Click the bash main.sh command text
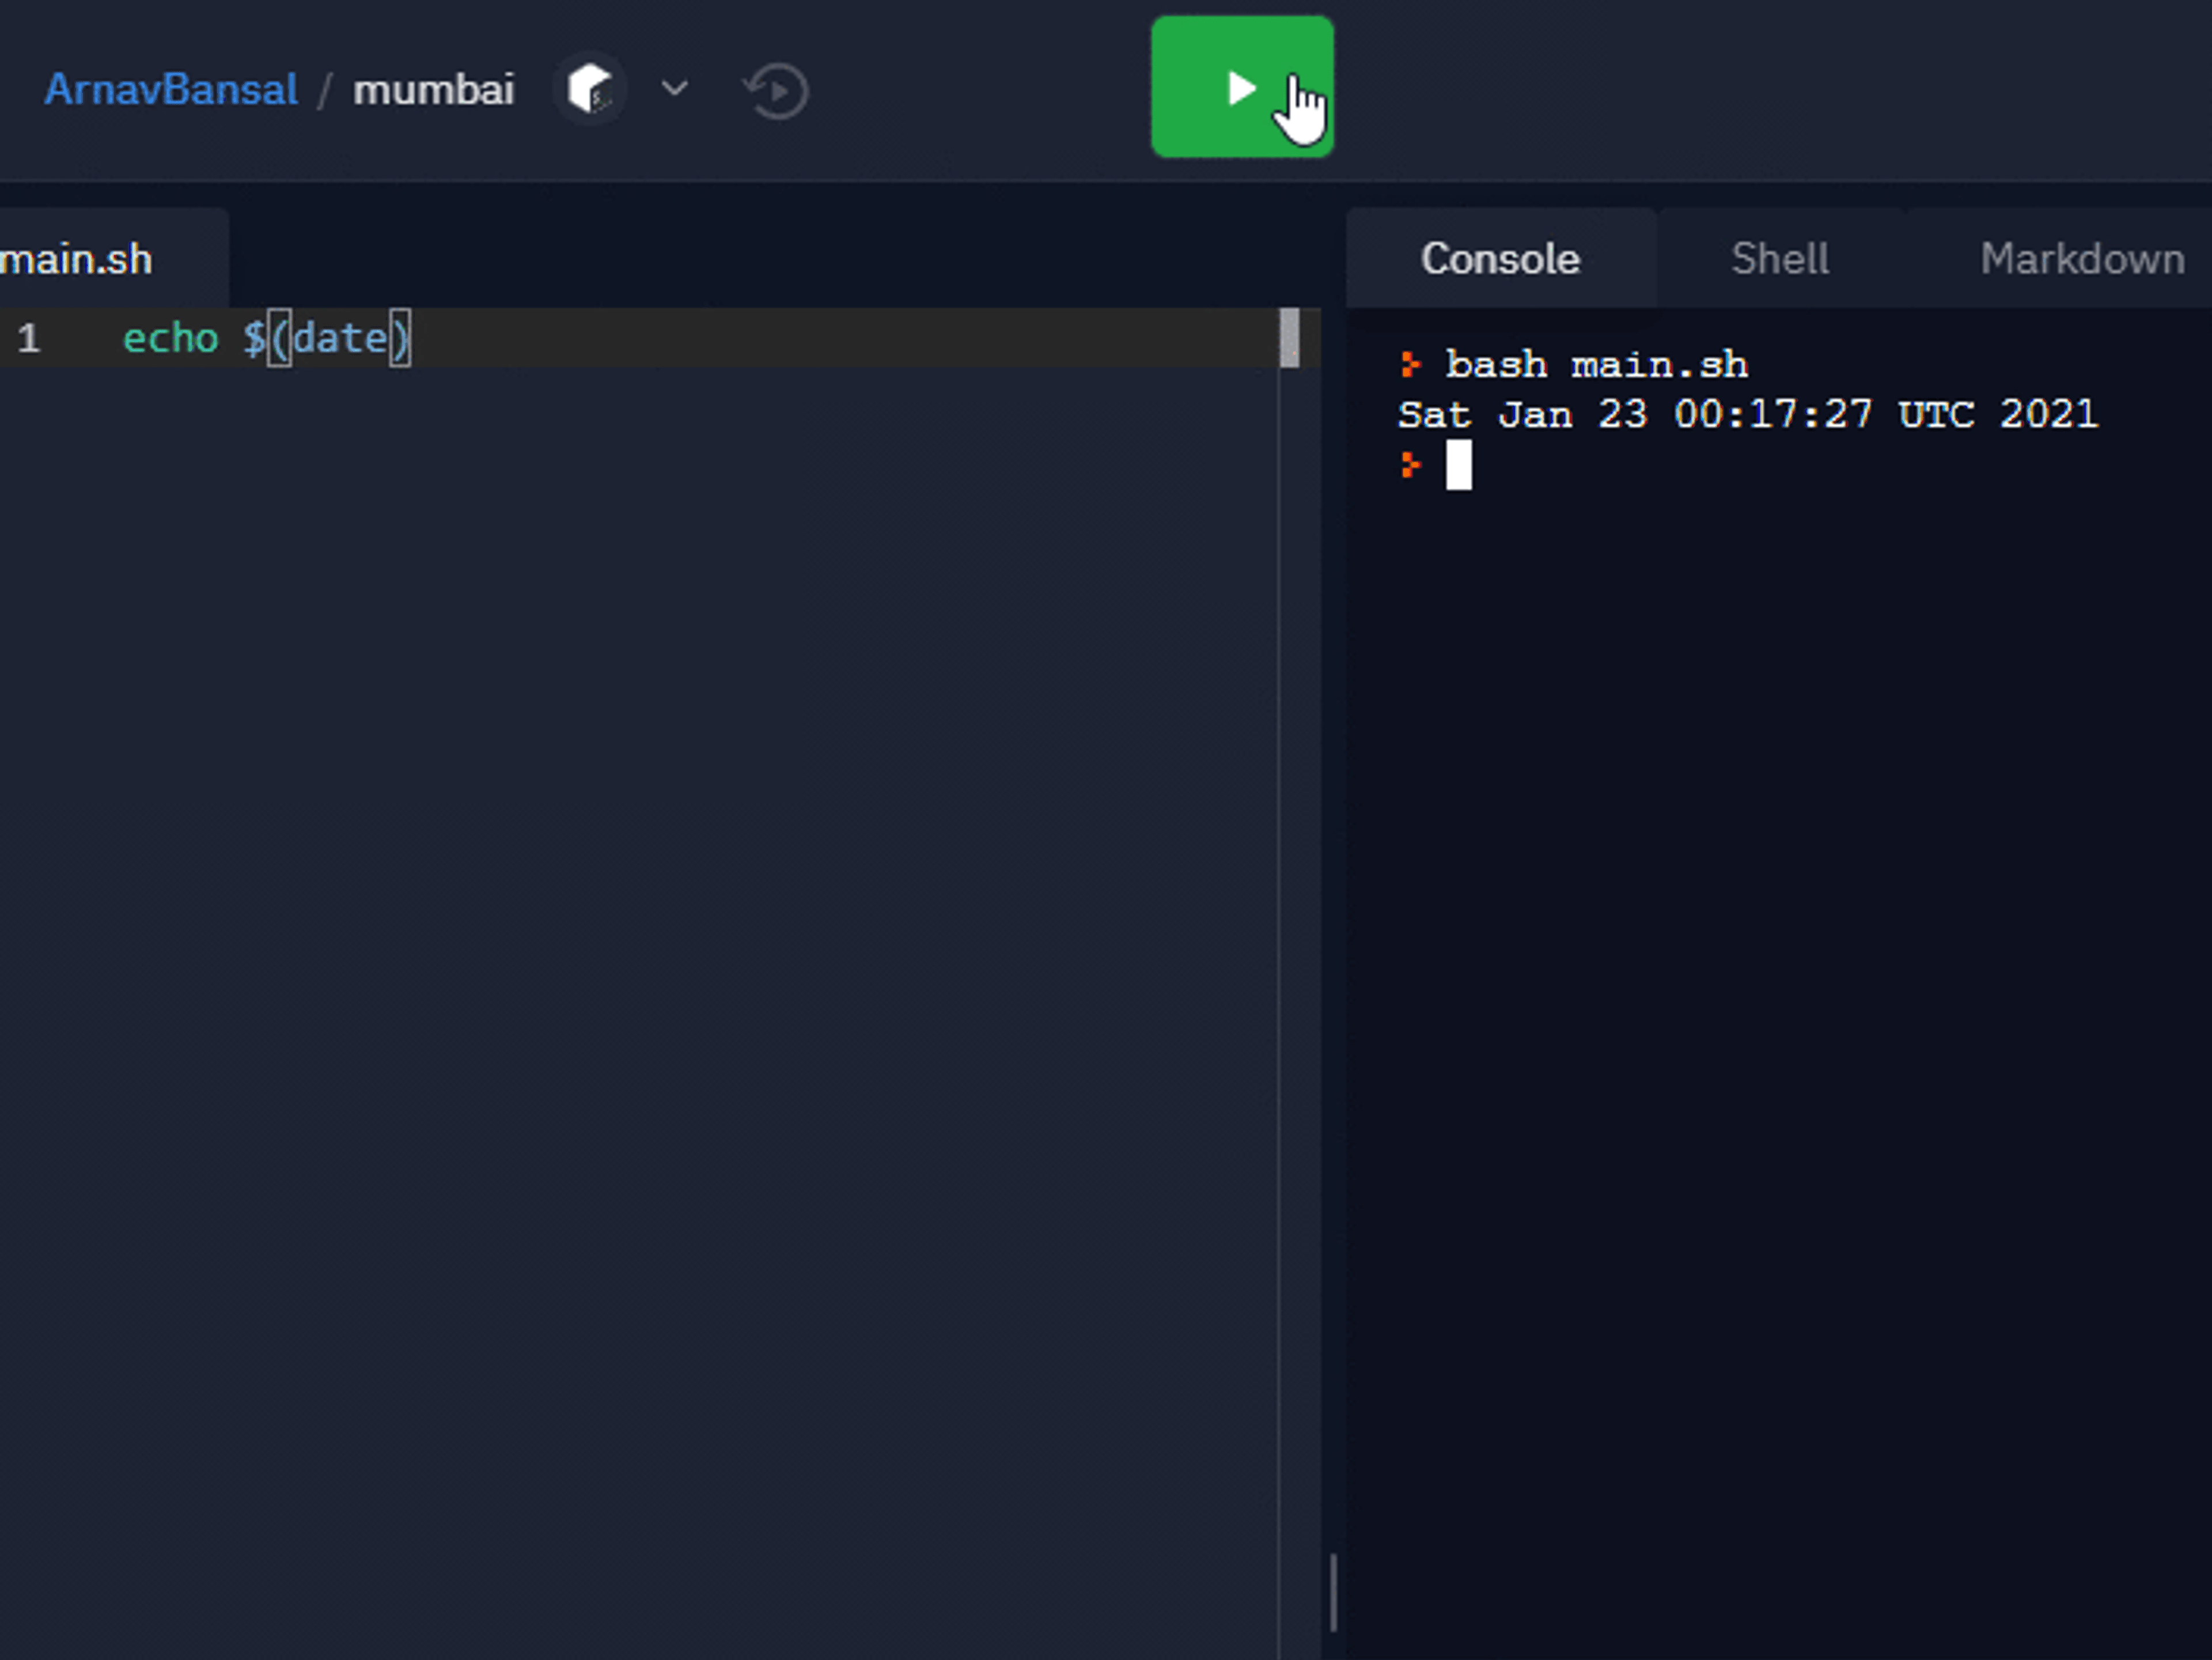 point(1596,365)
